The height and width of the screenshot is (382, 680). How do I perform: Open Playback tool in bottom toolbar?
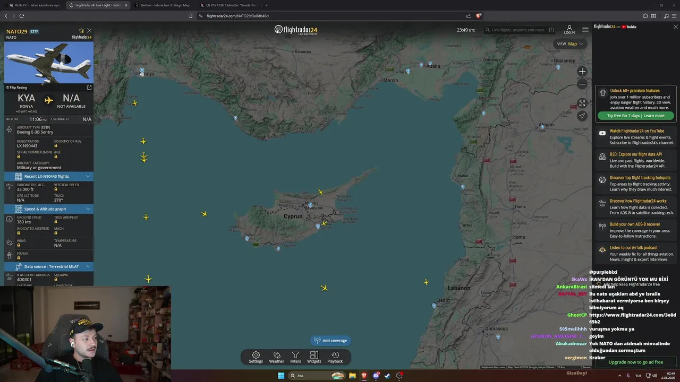tap(335, 358)
